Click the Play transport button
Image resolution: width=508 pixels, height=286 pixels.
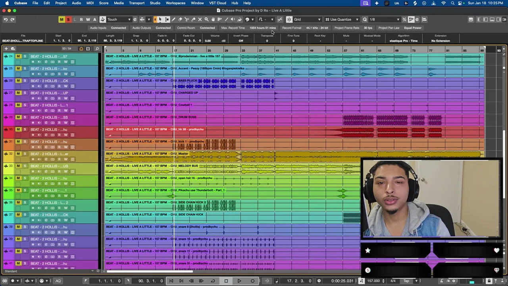pyautogui.click(x=239, y=281)
